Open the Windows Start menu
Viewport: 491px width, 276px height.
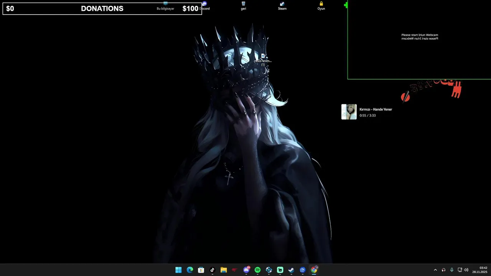178,270
